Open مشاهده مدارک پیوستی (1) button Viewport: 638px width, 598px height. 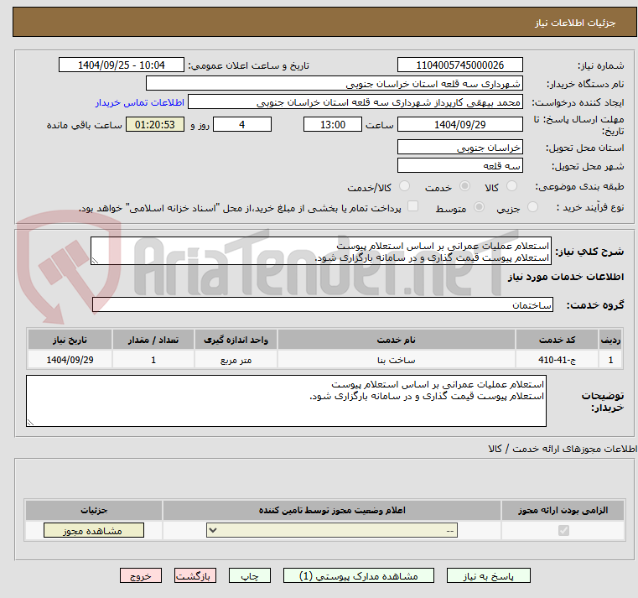(x=359, y=575)
